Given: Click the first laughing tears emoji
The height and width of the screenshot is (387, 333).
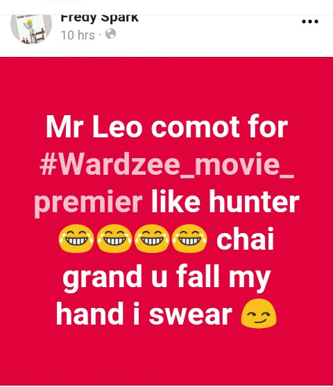Looking at the screenshot, I should coord(76,239).
